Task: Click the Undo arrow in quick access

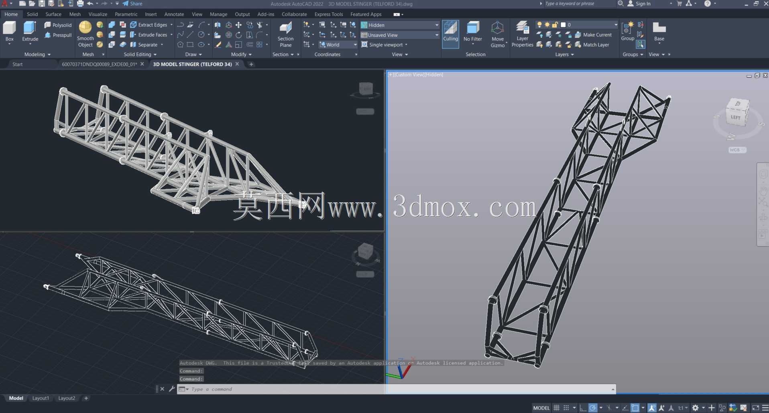Action: [90, 4]
